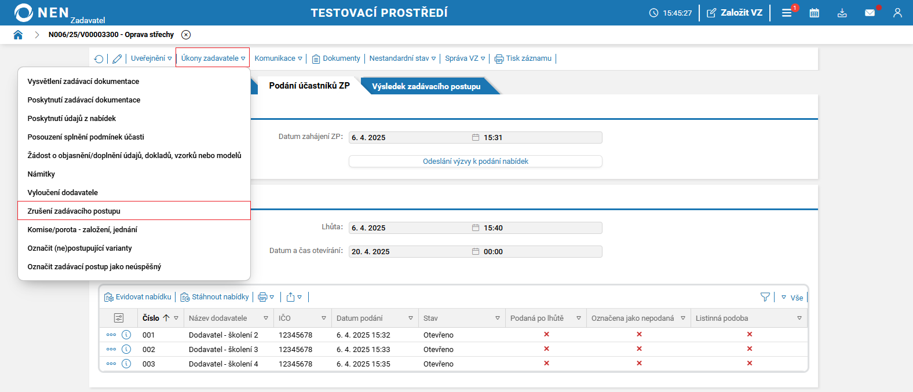Screen dimensions: 913x392
Task: Open the downloads icon in header
Action: click(842, 13)
